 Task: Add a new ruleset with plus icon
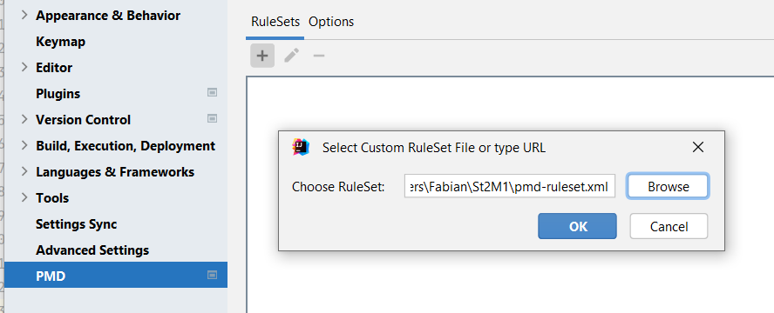pyautogui.click(x=262, y=56)
